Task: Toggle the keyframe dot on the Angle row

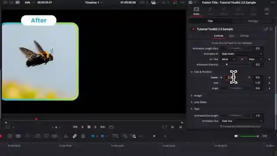Action: (269, 88)
